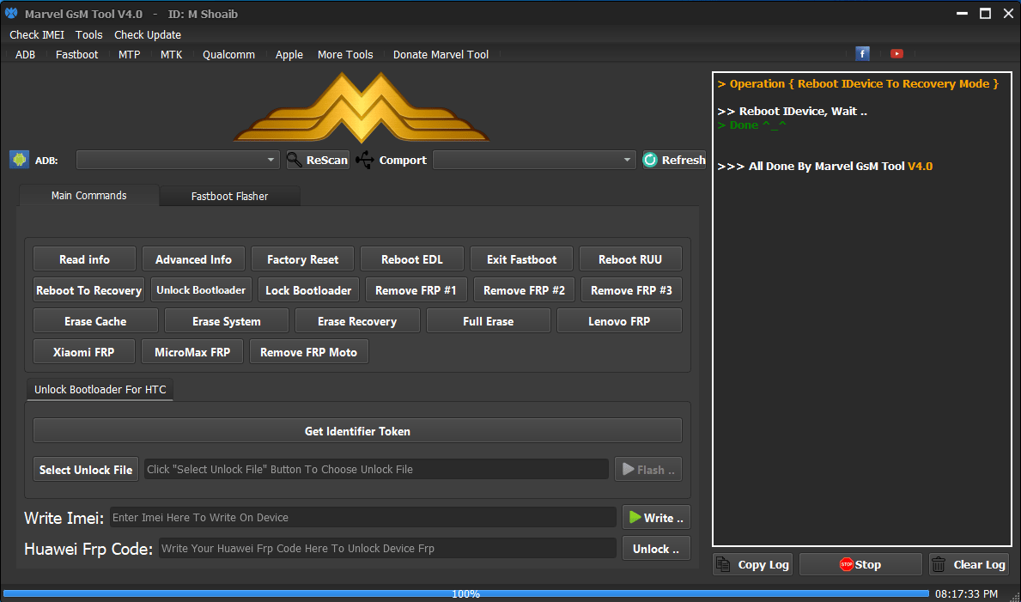Open the Tools menu
The width and height of the screenshot is (1021, 602).
(88, 34)
